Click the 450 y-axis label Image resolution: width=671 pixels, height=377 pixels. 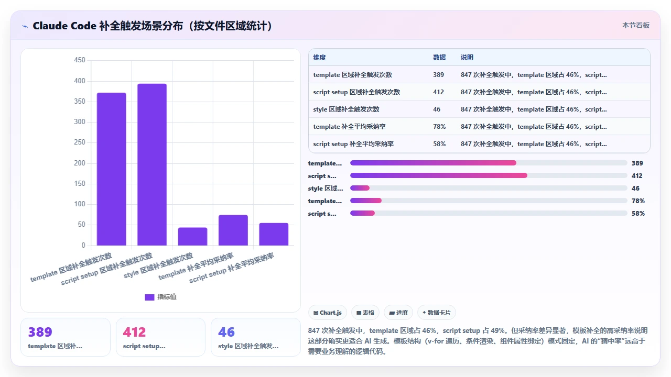coord(80,60)
